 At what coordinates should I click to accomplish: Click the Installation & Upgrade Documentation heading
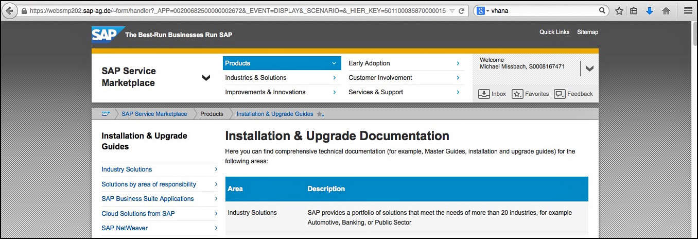click(x=337, y=136)
